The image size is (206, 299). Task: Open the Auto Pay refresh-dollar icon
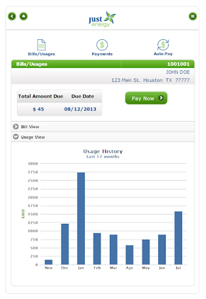coord(163,45)
